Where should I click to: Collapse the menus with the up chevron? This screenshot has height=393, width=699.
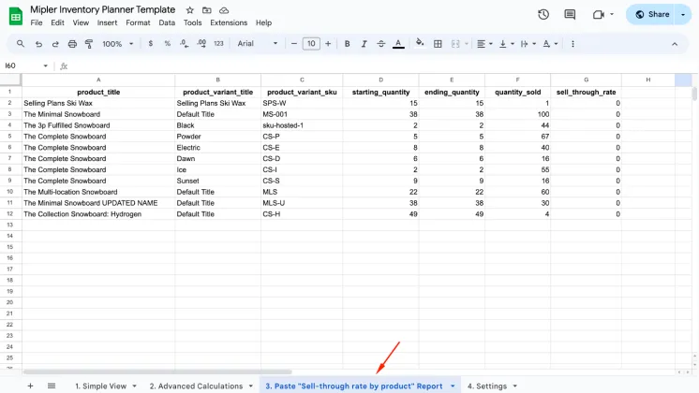(x=675, y=44)
